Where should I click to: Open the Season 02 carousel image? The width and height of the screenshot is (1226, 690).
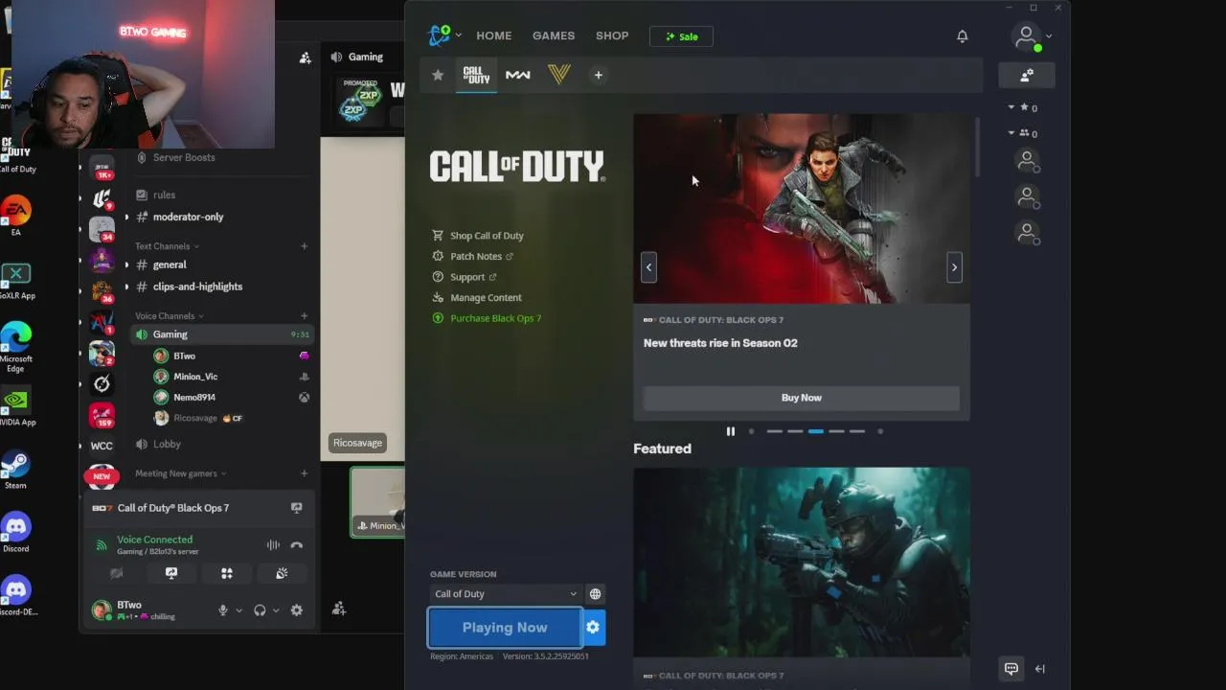[x=802, y=209]
